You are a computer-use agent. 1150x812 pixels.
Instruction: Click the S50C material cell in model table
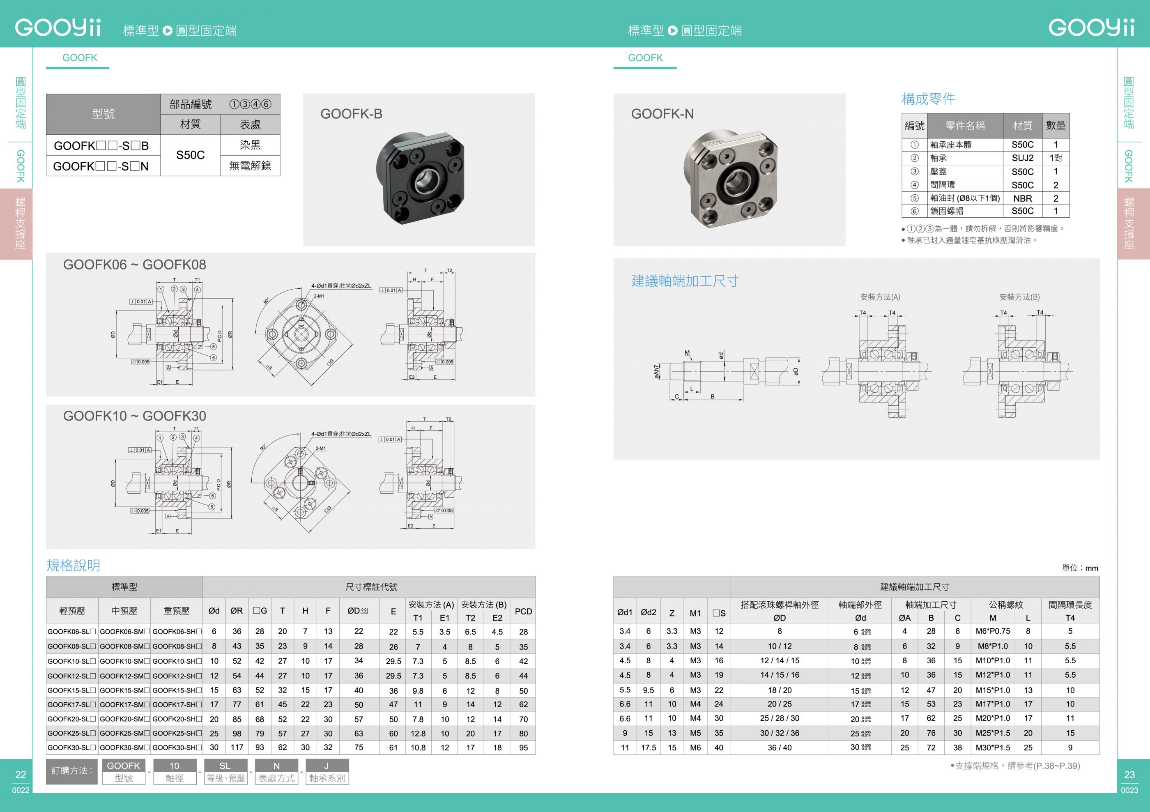[190, 155]
